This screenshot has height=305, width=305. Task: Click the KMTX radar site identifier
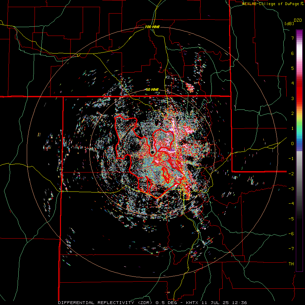pos(192,303)
